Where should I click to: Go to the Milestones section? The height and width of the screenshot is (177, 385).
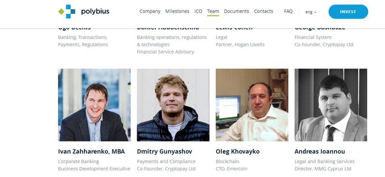177,11
